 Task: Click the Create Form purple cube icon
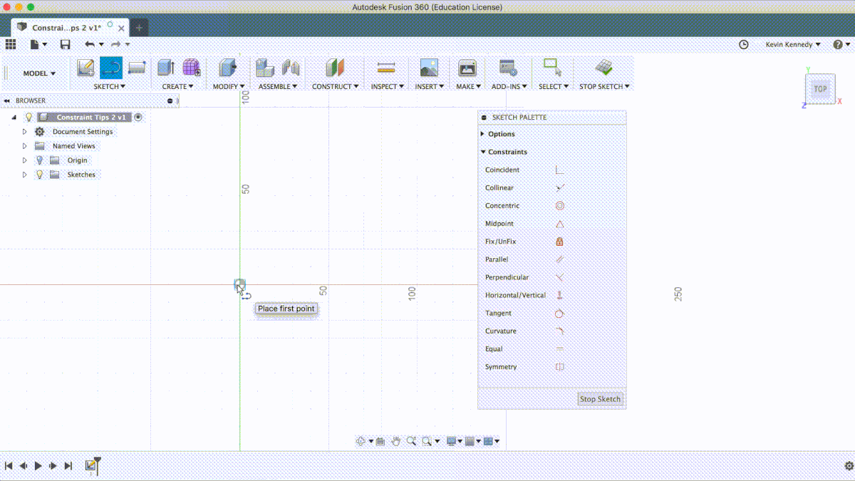click(x=192, y=68)
